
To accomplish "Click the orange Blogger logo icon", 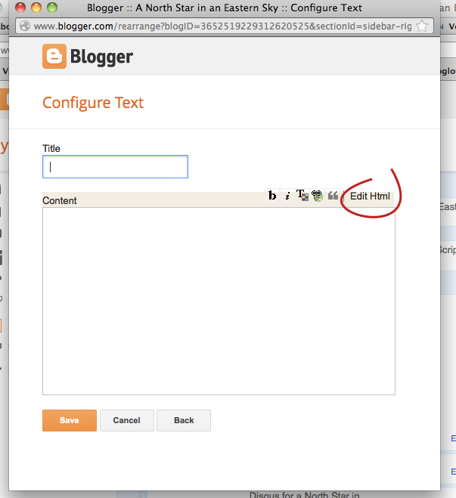I will [54, 57].
